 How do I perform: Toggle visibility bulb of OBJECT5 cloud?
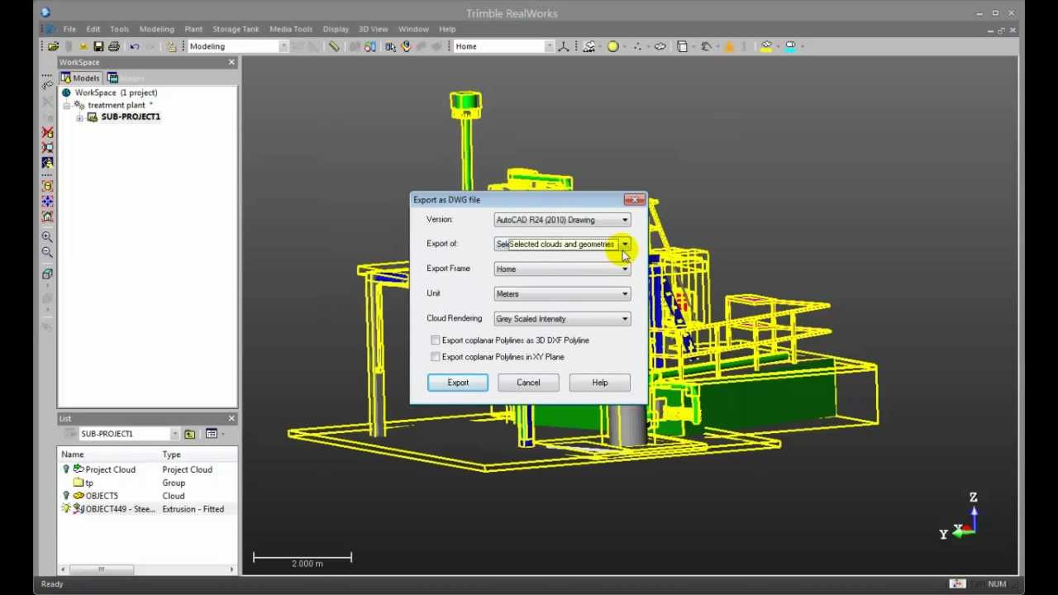[66, 496]
